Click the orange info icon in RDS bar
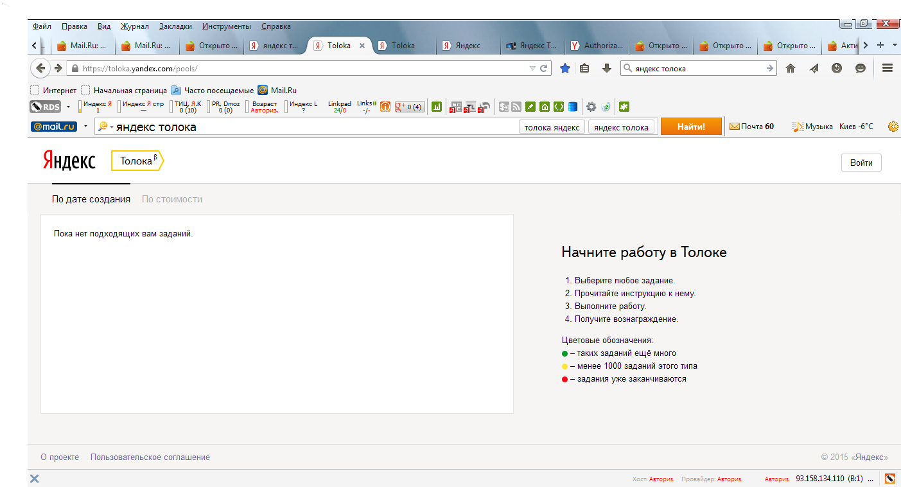 click(x=385, y=107)
